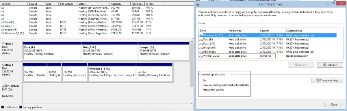Image resolution: width=347 pixels, height=111 pixels.
Task: Select the 9.77 GB Recovery partition block
Action: tap(155, 72)
